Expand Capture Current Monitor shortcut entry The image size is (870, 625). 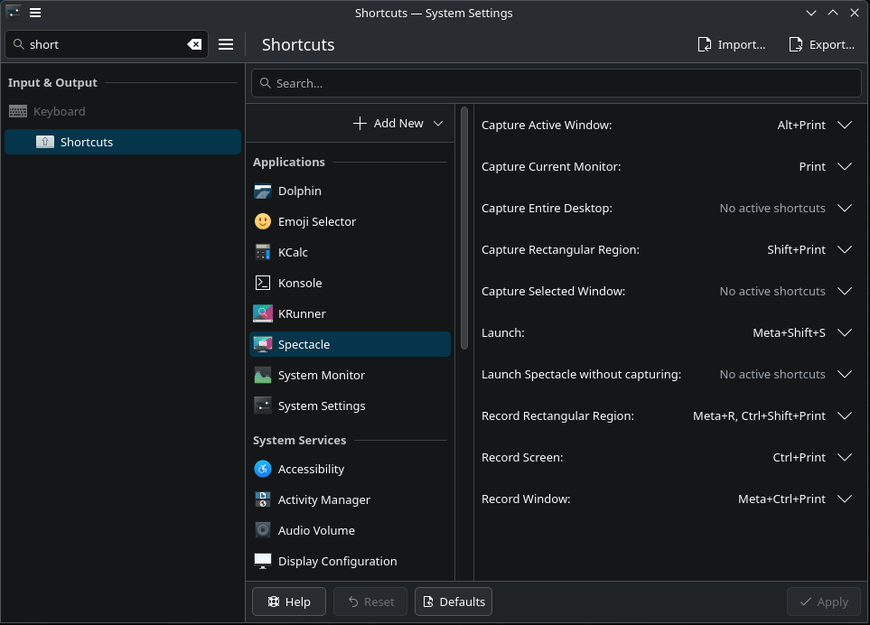[845, 167]
